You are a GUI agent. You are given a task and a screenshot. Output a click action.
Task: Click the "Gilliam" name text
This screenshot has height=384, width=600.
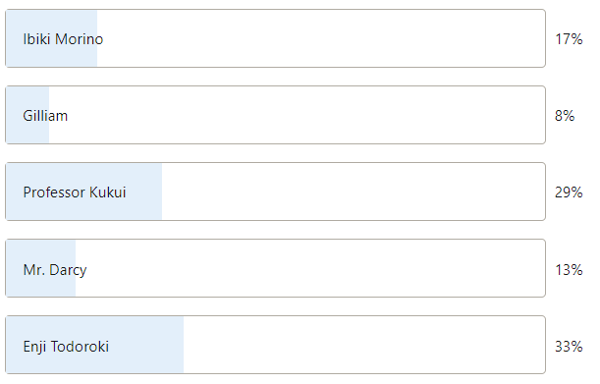coord(45,116)
